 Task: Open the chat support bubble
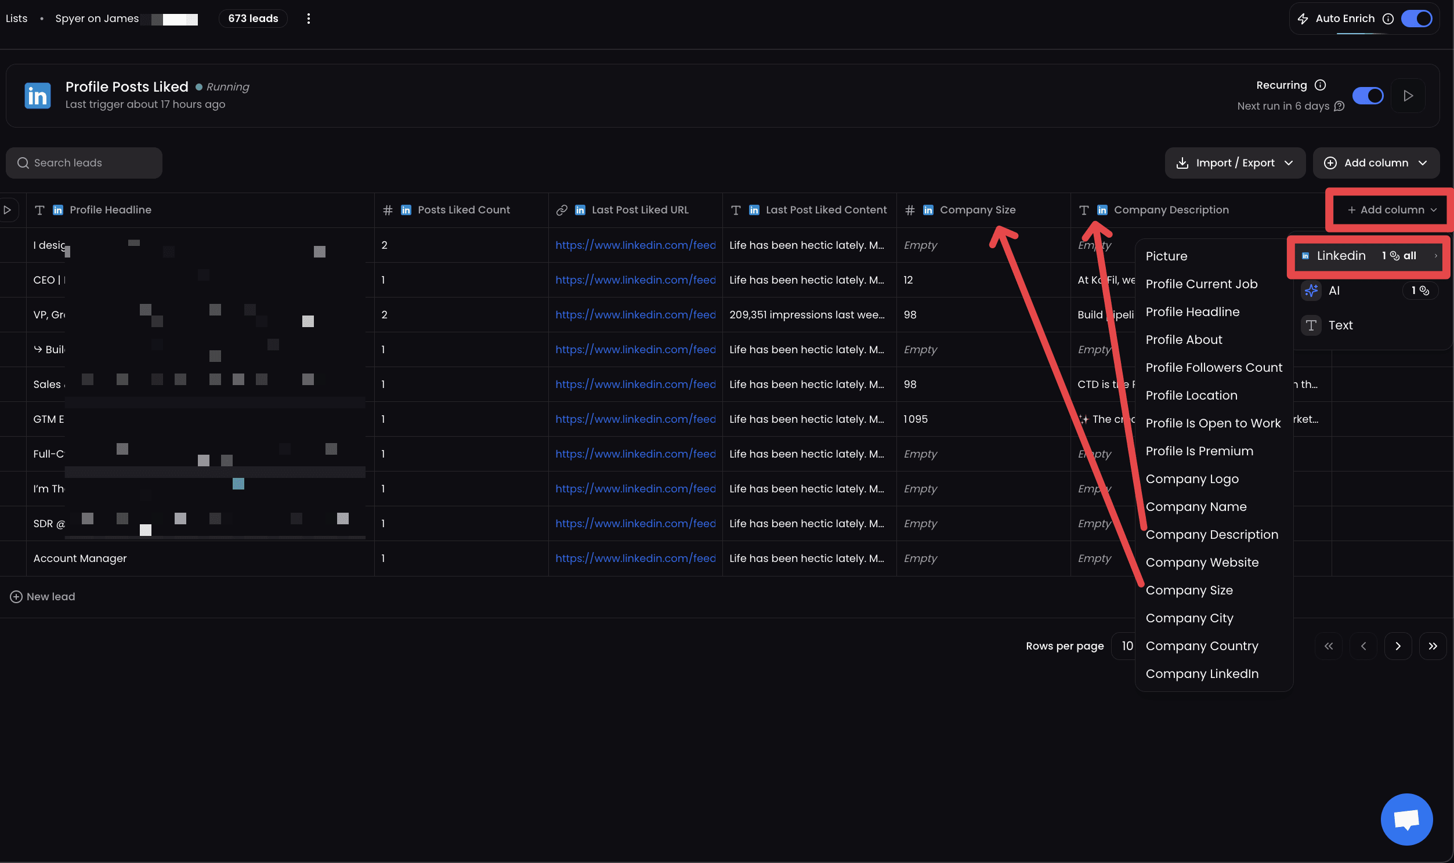click(x=1406, y=819)
